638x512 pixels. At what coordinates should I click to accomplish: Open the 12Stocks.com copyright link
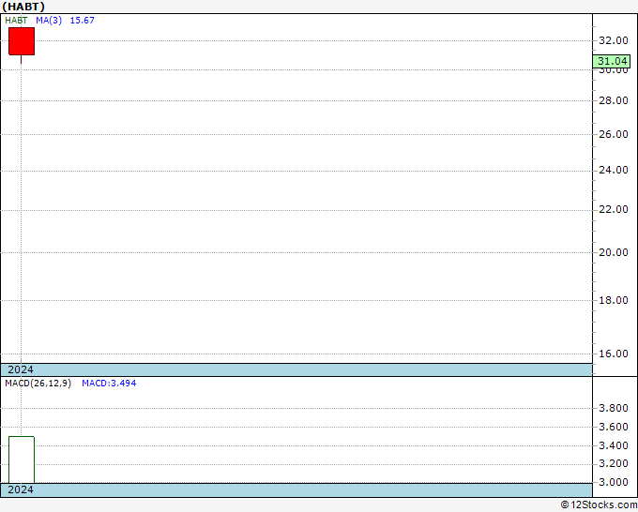pos(599,505)
